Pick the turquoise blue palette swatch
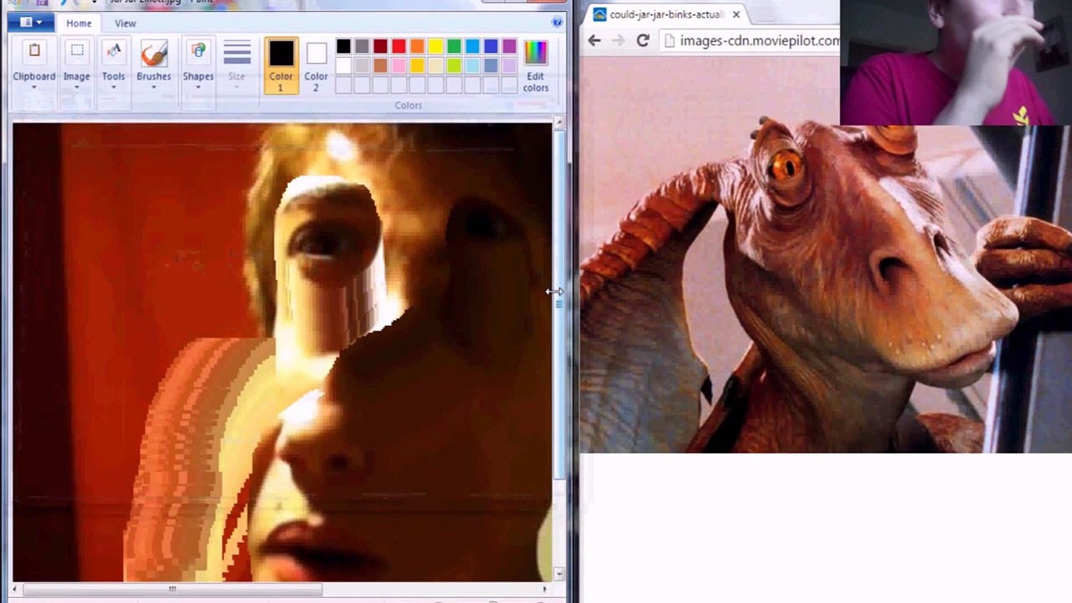This screenshot has height=603, width=1072. [x=472, y=46]
